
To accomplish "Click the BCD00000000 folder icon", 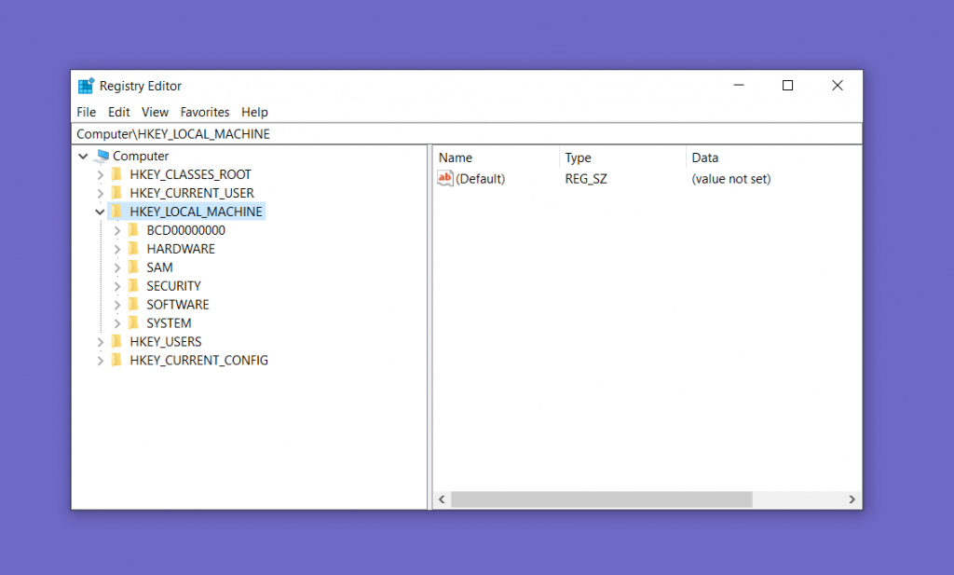I will (x=134, y=230).
